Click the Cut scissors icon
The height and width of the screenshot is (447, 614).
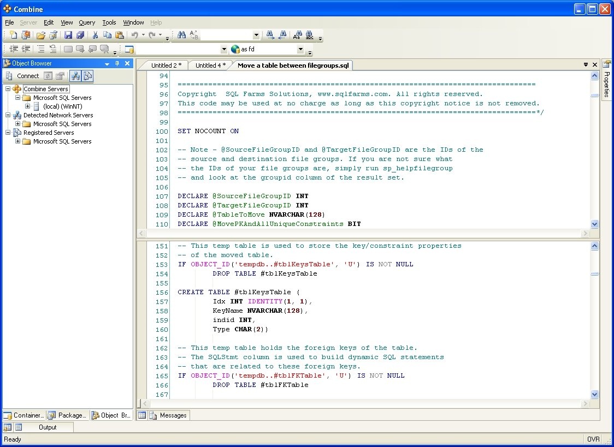point(95,35)
